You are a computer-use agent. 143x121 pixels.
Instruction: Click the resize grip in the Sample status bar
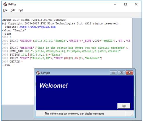pyautogui.click(x=132, y=115)
